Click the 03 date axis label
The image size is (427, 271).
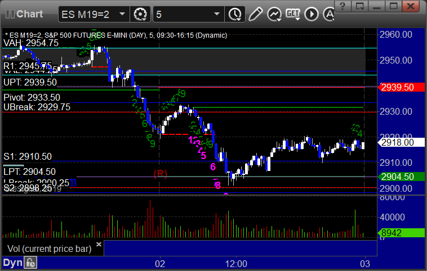click(x=365, y=264)
